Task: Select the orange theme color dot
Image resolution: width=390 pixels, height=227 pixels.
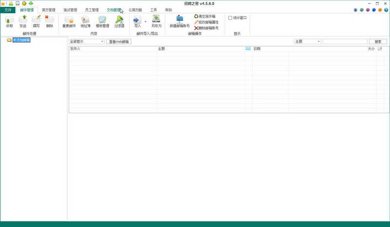Action: pyautogui.click(x=380, y=10)
